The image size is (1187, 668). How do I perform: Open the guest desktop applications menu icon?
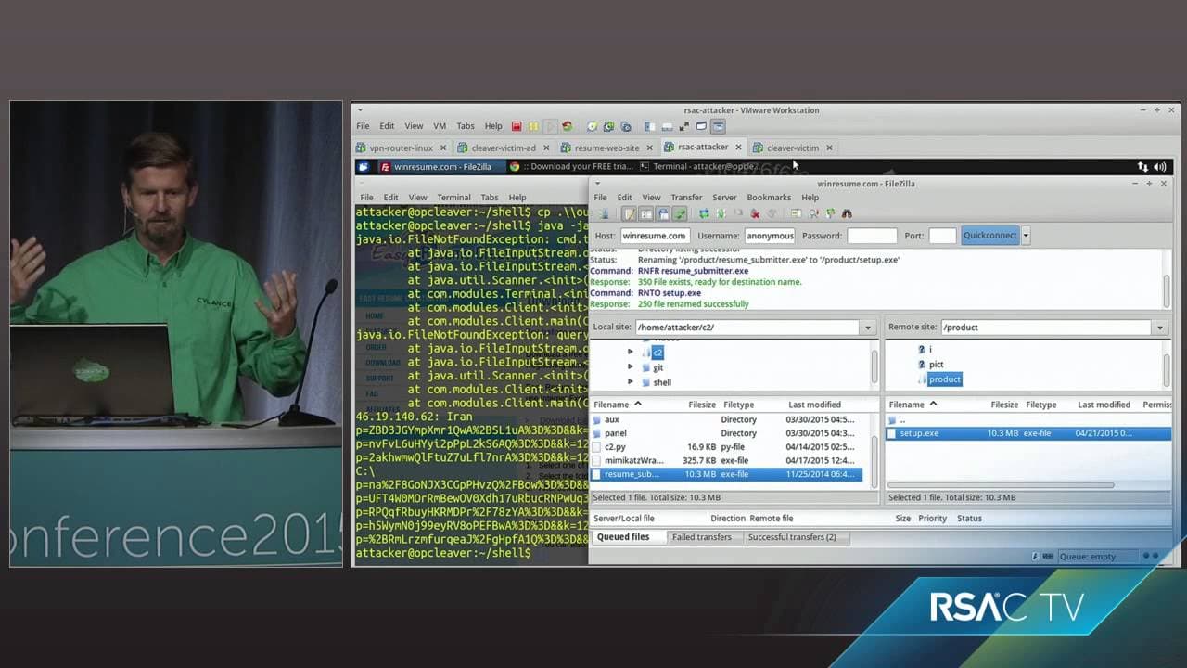[x=364, y=167]
